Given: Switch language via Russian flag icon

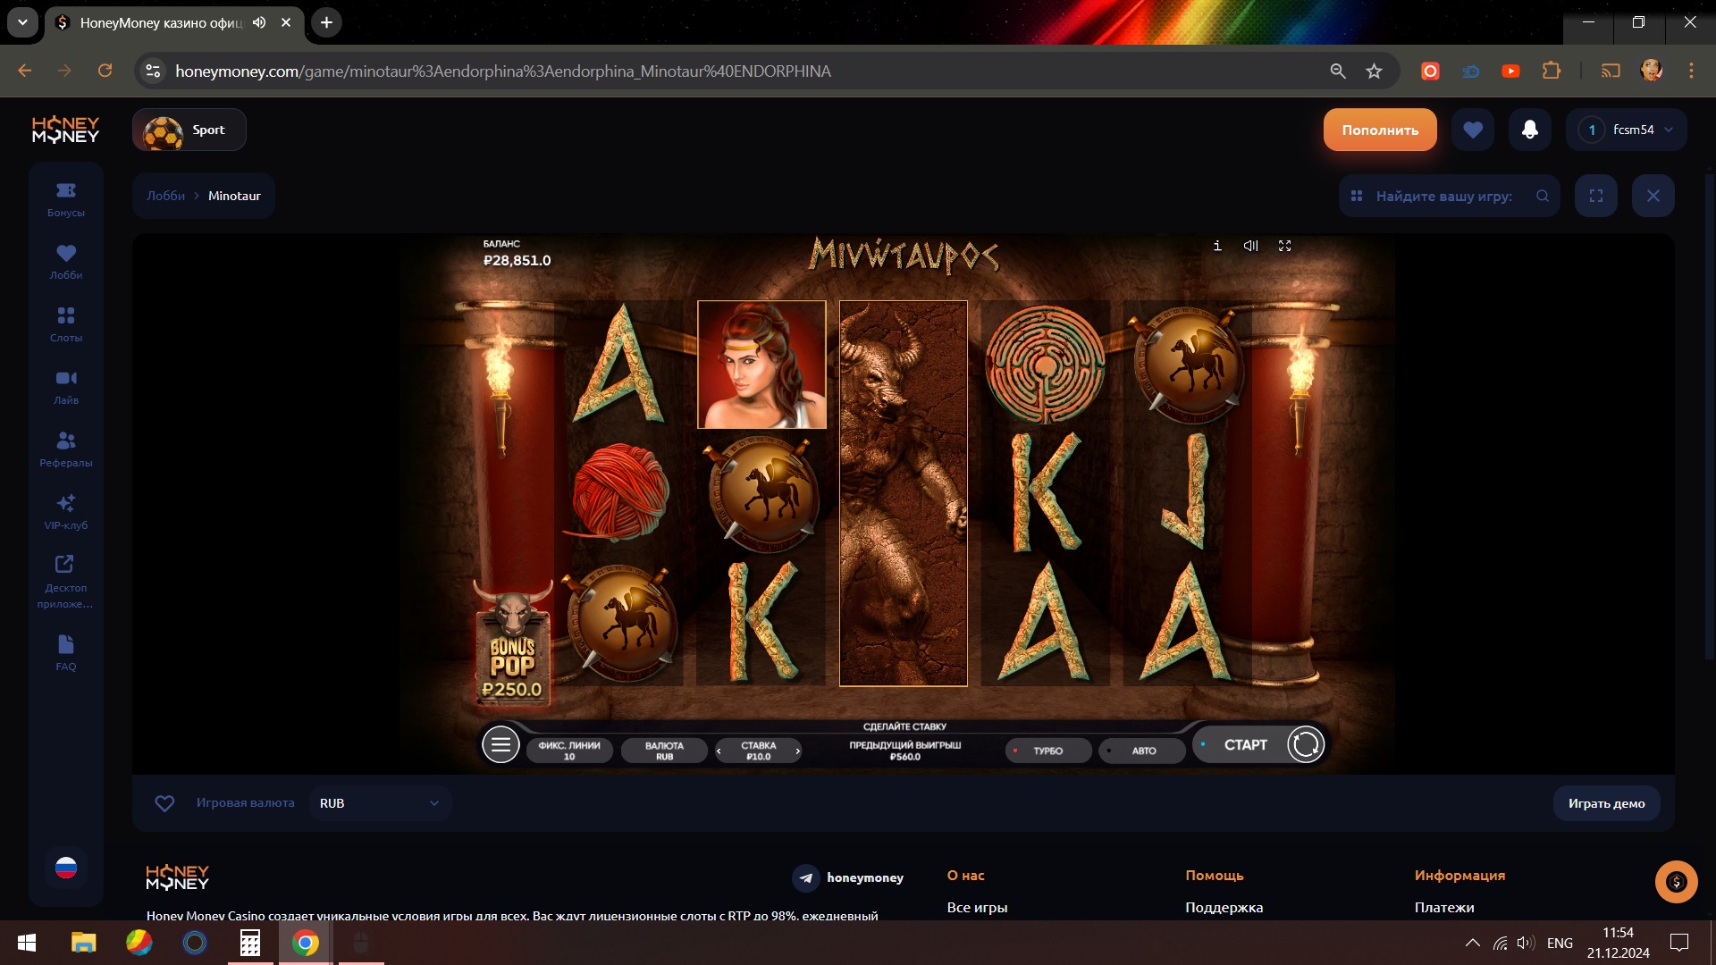Looking at the screenshot, I should [66, 868].
